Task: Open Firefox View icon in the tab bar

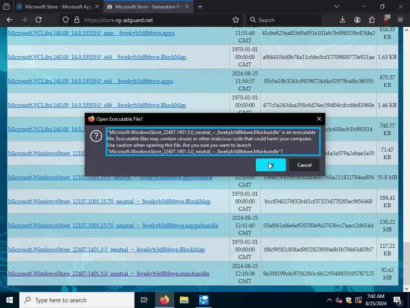Action: (6, 7)
